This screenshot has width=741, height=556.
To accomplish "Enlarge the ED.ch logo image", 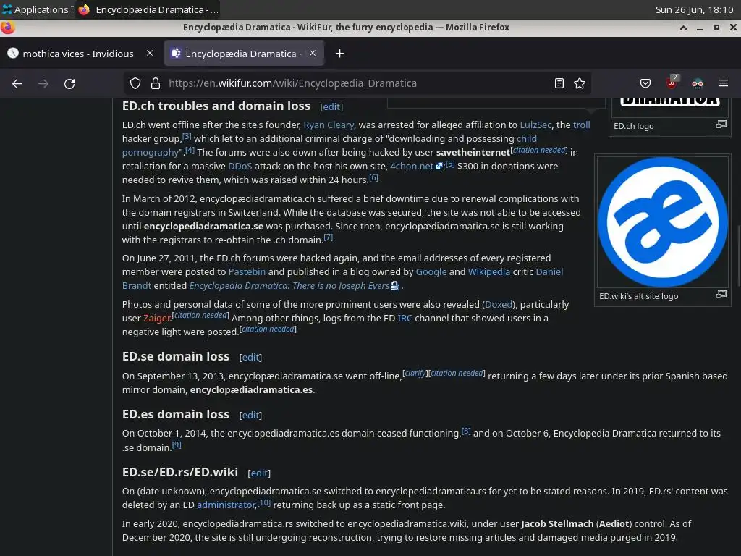I will (x=721, y=125).
